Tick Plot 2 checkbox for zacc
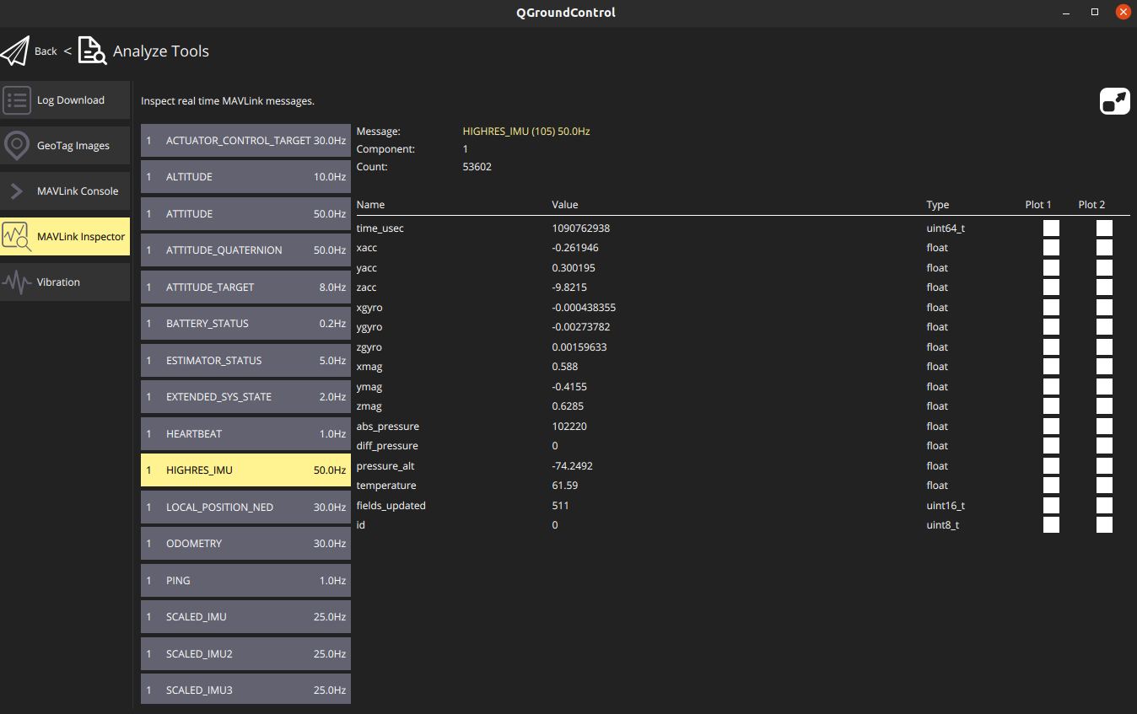Viewport: 1137px width, 714px height. [1104, 287]
